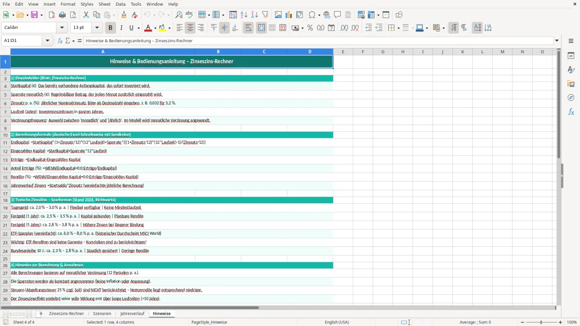Cut the selected cells
This screenshot has width=580, height=326.
pos(86,15)
